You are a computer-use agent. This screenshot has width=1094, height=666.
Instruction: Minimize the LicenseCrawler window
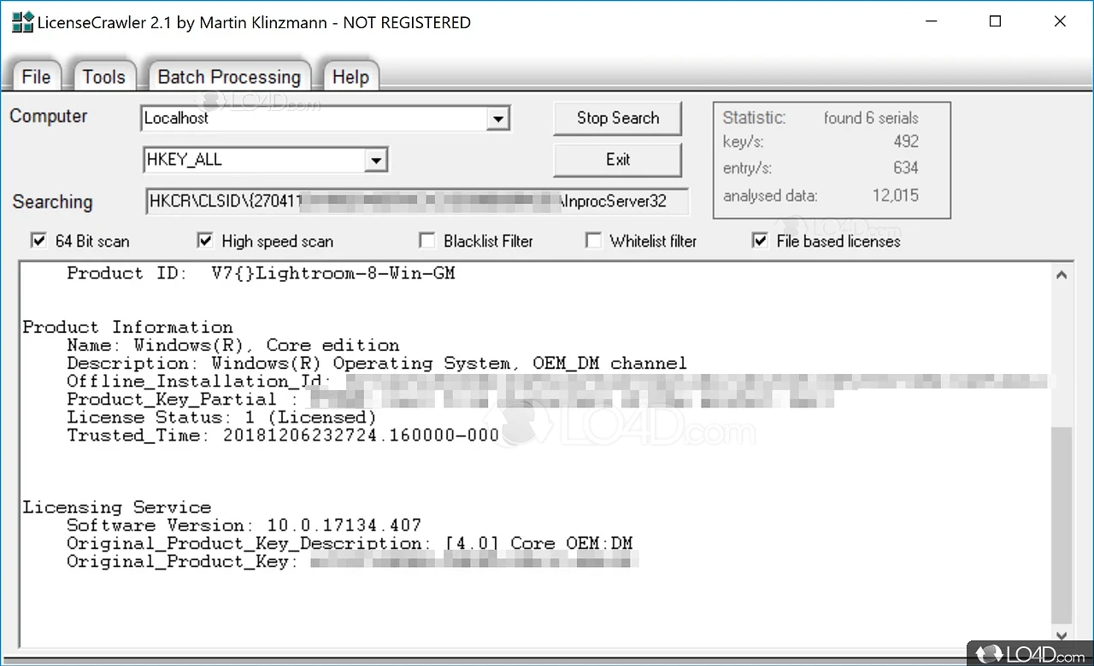[x=930, y=22]
